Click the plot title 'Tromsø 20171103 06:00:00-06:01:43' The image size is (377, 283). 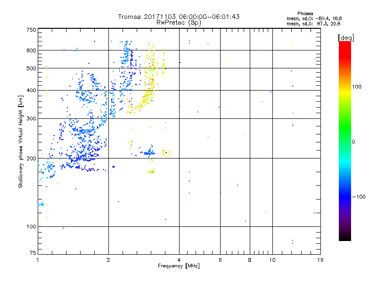(x=179, y=17)
